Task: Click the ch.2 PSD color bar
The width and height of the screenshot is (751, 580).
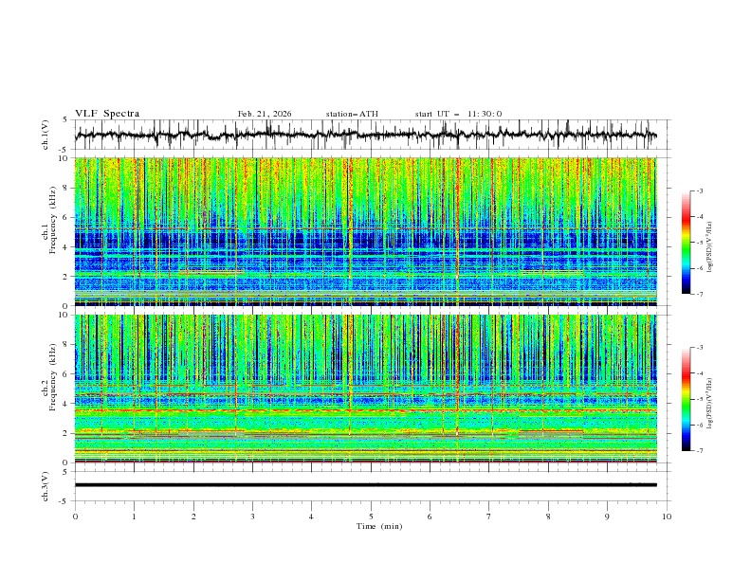Action: (x=686, y=399)
